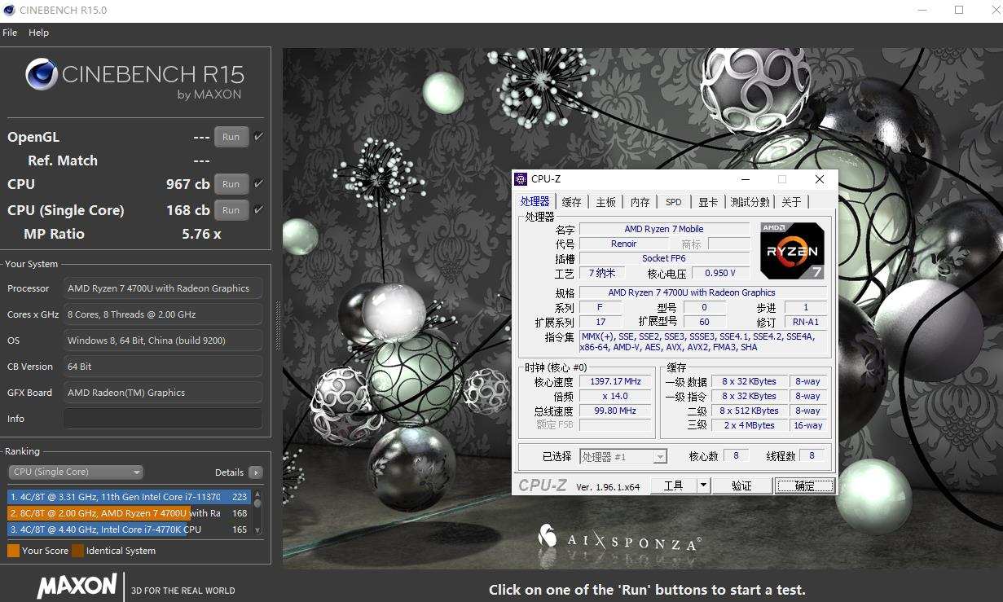Click the CPU-Z core speed 1397.17 MHz value
Screen dimensions: 1003x602
[615, 381]
